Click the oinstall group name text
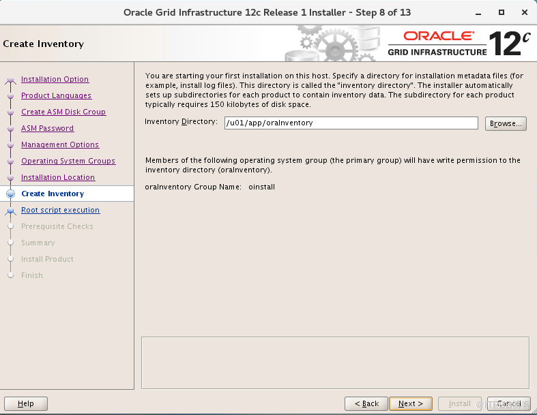This screenshot has height=415, width=537. (x=261, y=187)
